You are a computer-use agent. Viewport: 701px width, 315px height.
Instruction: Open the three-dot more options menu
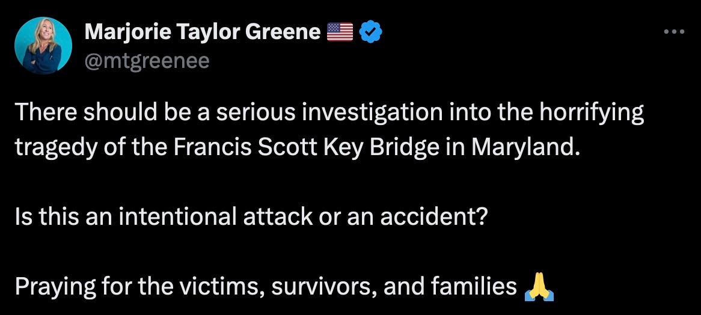point(674,32)
